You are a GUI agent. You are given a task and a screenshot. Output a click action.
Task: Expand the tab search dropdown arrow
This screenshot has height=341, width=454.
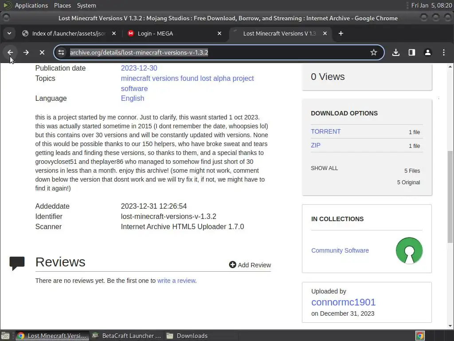[9, 33]
